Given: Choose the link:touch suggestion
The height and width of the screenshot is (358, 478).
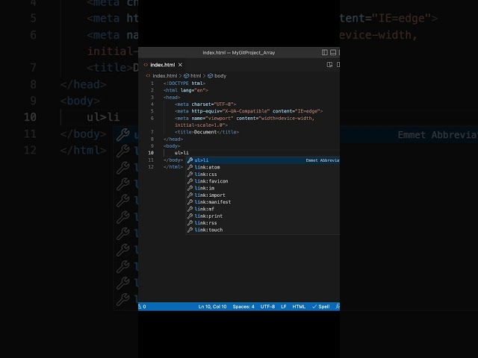Looking at the screenshot, I should point(263,230).
